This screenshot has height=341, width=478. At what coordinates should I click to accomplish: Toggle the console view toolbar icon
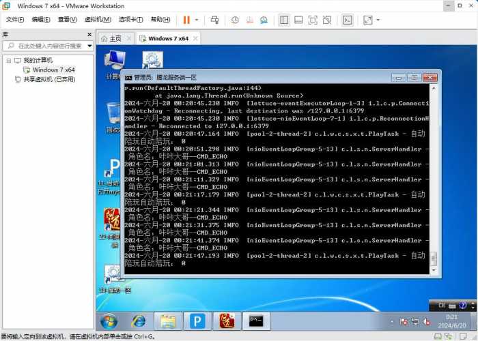(348, 20)
